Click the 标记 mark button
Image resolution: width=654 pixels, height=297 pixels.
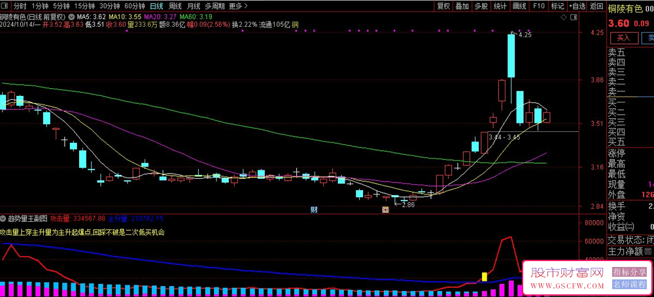pyautogui.click(x=557, y=6)
